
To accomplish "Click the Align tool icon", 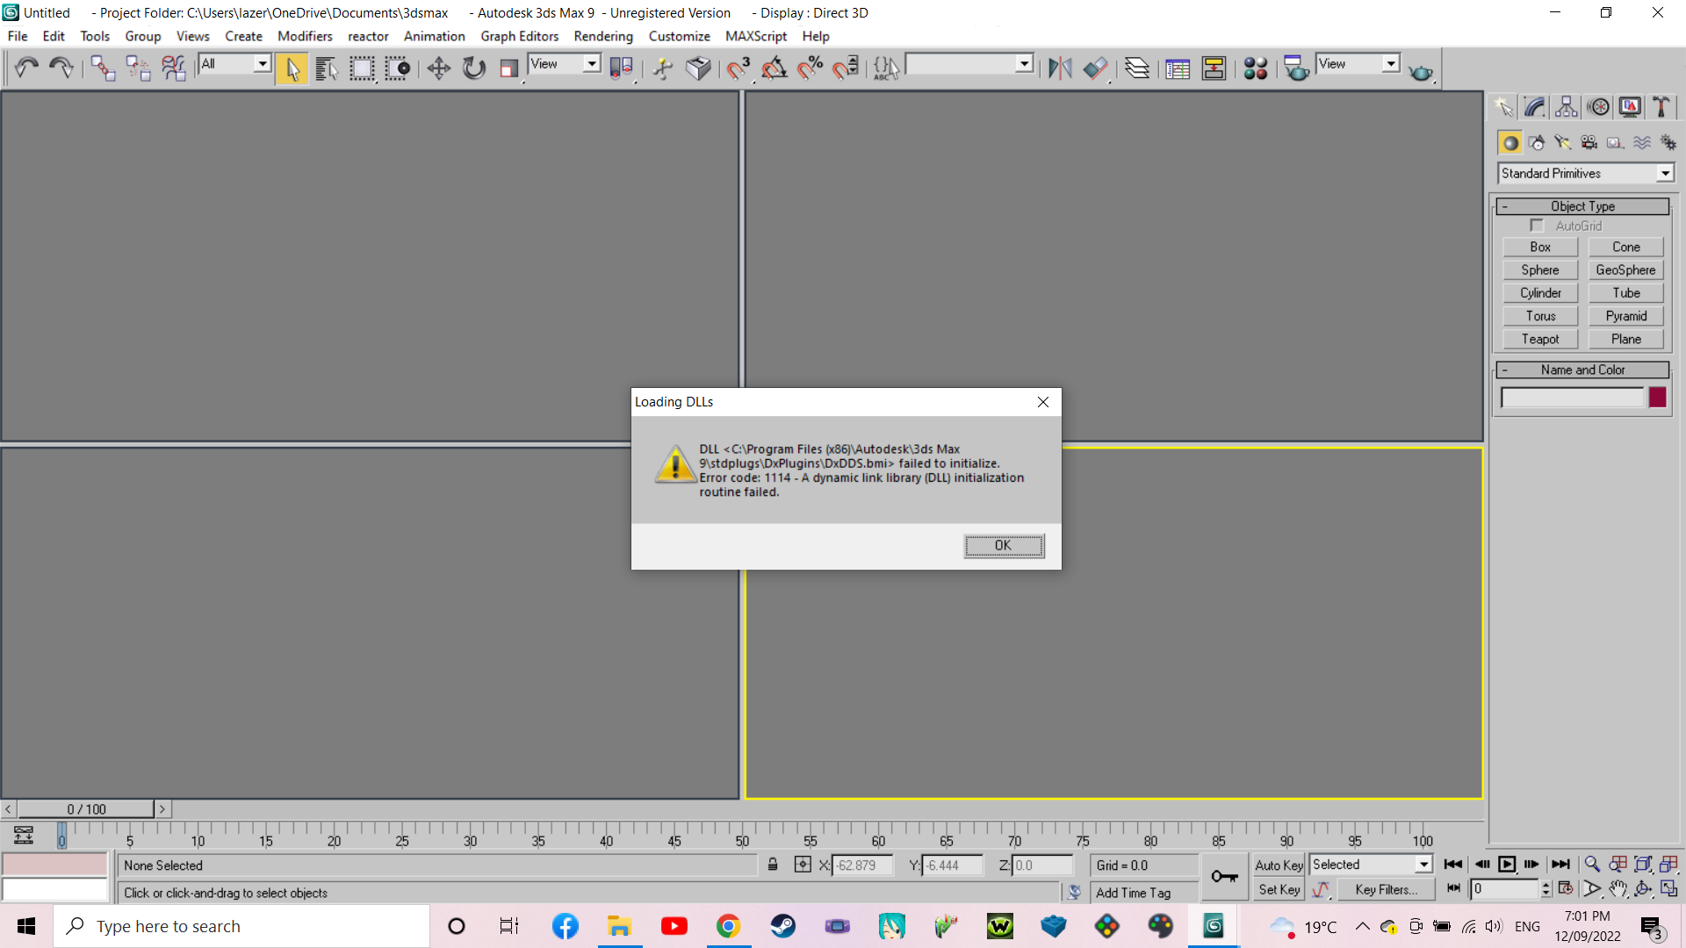I will coord(1095,68).
